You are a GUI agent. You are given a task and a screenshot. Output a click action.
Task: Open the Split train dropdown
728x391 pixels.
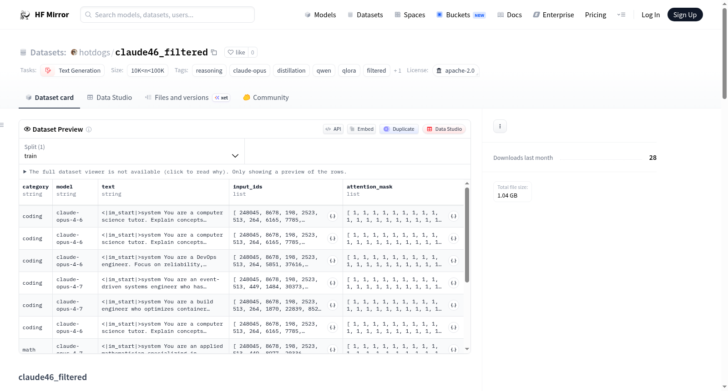131,151
